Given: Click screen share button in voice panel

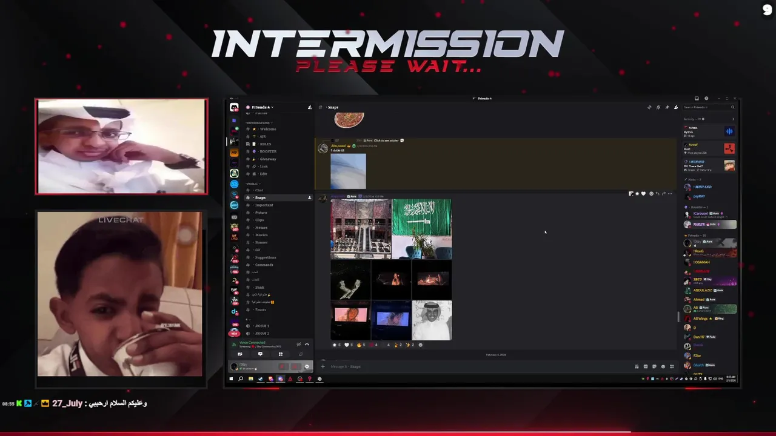Looking at the screenshot, I should click(260, 354).
